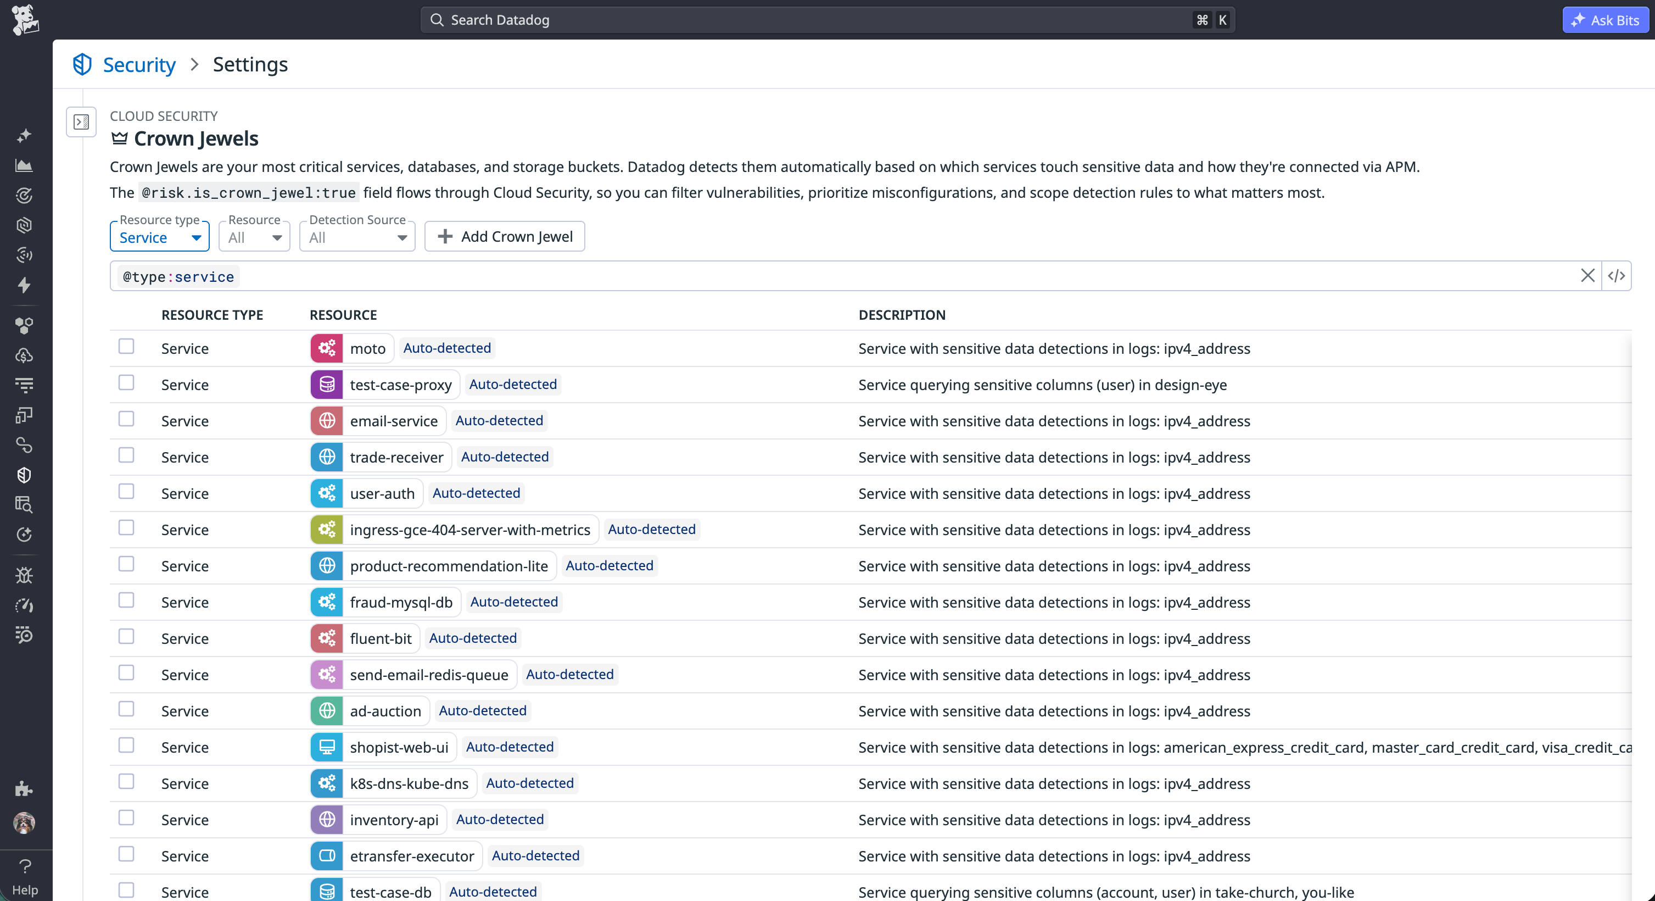This screenshot has width=1655, height=901.
Task: Open the Security shield sidebar icon
Action: tap(24, 475)
